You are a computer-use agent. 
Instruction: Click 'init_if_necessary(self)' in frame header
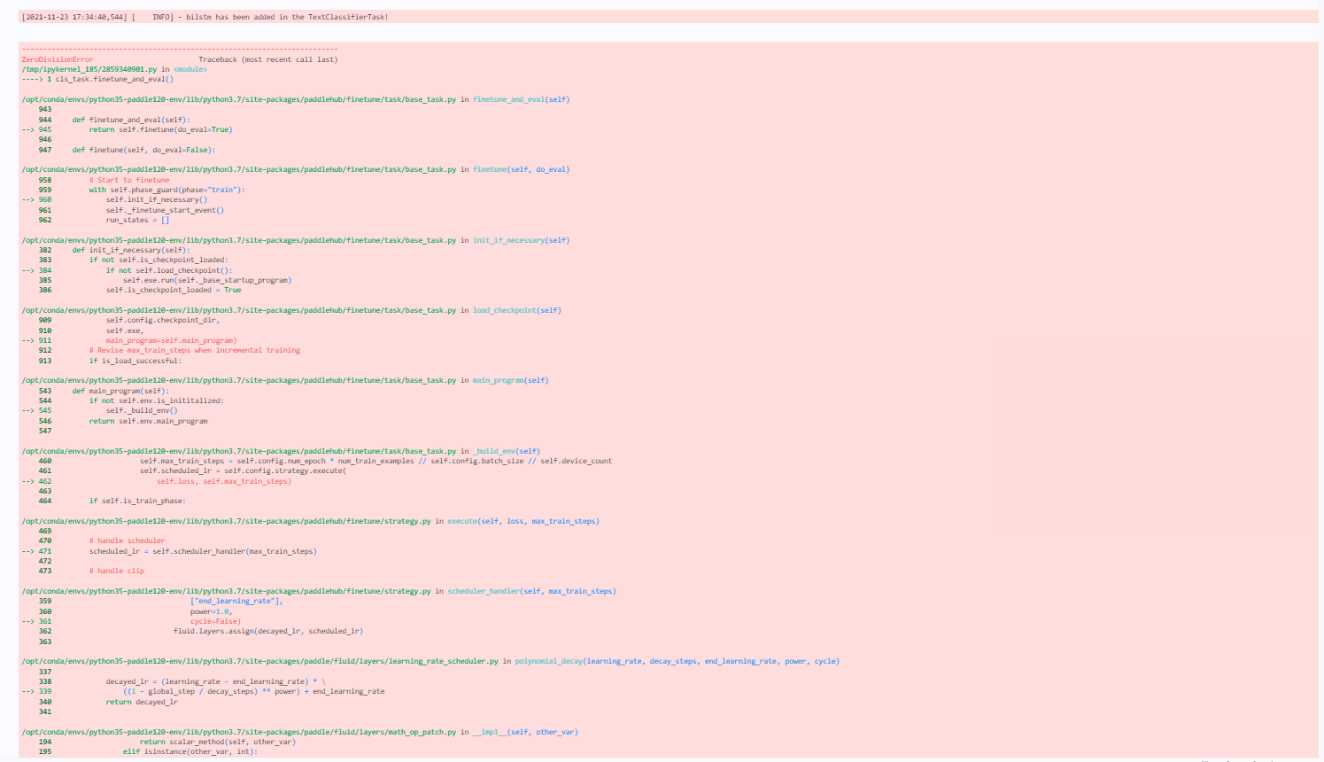pos(521,240)
